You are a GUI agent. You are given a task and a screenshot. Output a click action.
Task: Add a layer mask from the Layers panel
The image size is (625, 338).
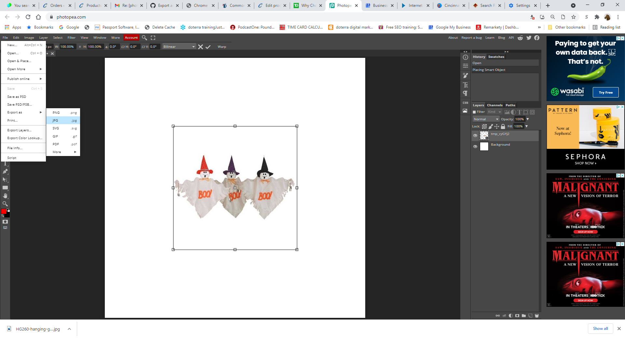tap(517, 315)
